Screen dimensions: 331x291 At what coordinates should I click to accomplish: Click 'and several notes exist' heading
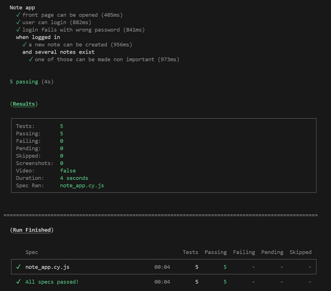58,52
